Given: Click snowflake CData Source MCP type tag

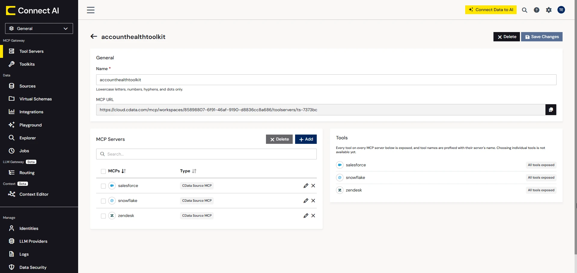Looking at the screenshot, I should point(197,200).
